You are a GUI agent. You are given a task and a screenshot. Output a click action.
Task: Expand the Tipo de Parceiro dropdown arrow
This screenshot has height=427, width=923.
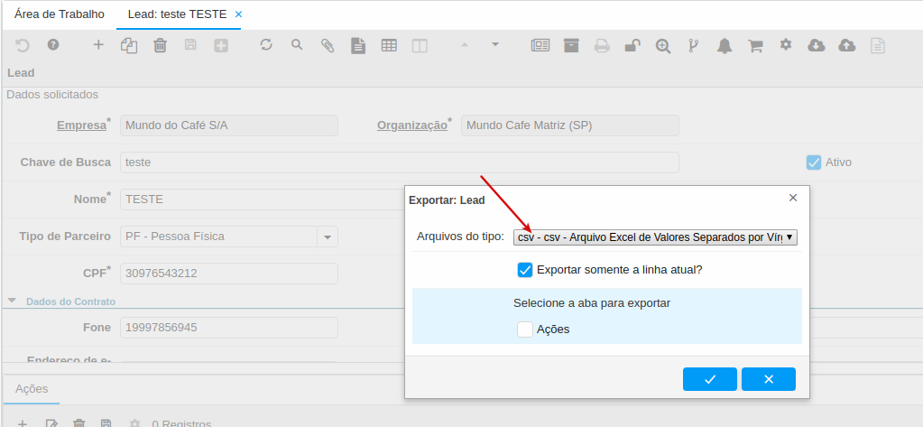[327, 237]
